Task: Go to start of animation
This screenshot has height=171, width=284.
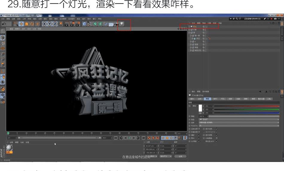Action: point(116,138)
